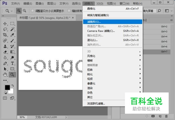Expand the Pixelate filter submenu

[x=113, y=83]
